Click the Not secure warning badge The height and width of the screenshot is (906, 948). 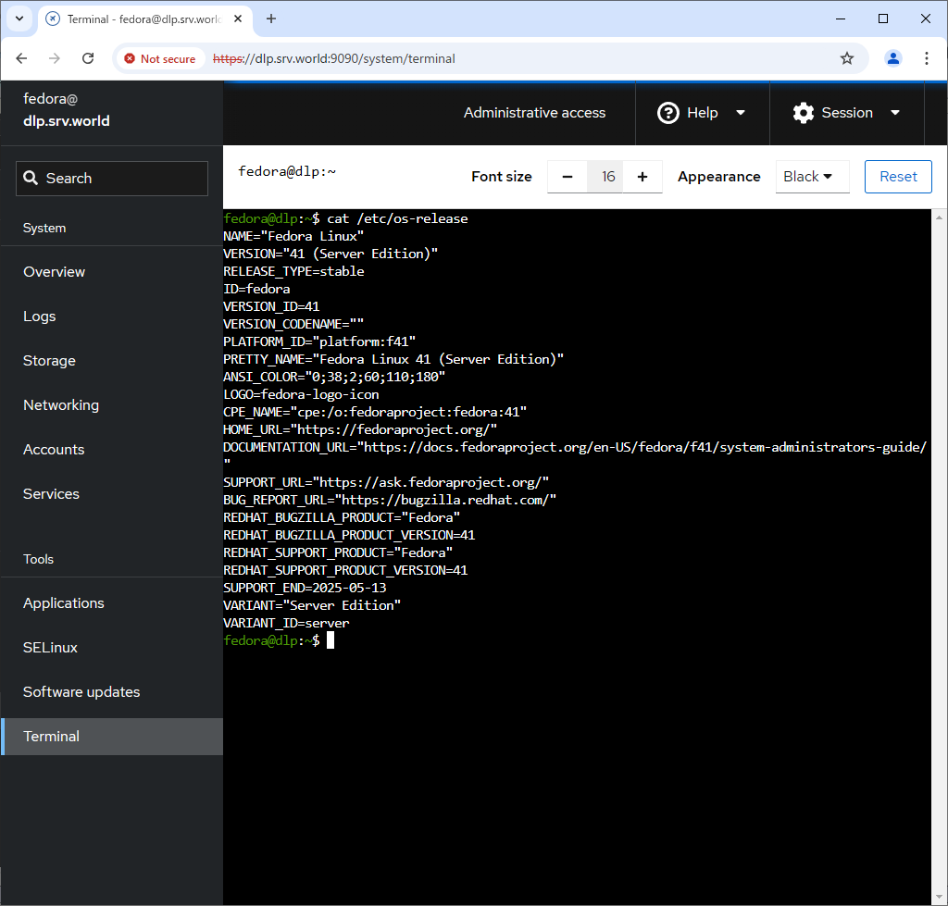coord(160,58)
